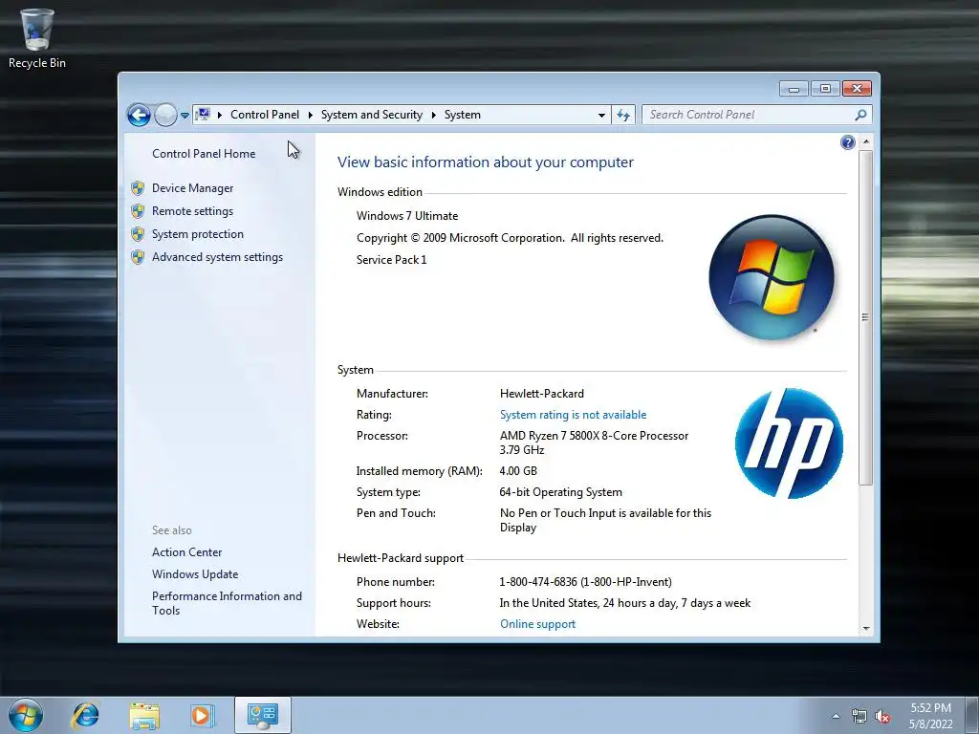The width and height of the screenshot is (979, 734).
Task: Open the recent pages dropdown arrow
Action: [185, 115]
